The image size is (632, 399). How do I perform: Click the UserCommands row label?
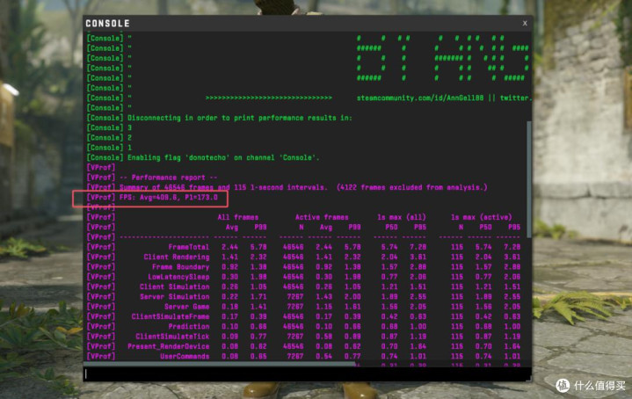point(185,356)
